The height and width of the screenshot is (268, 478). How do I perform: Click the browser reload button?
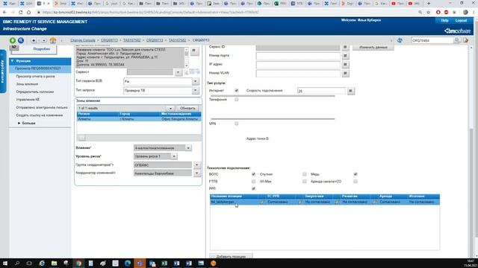[20, 13]
